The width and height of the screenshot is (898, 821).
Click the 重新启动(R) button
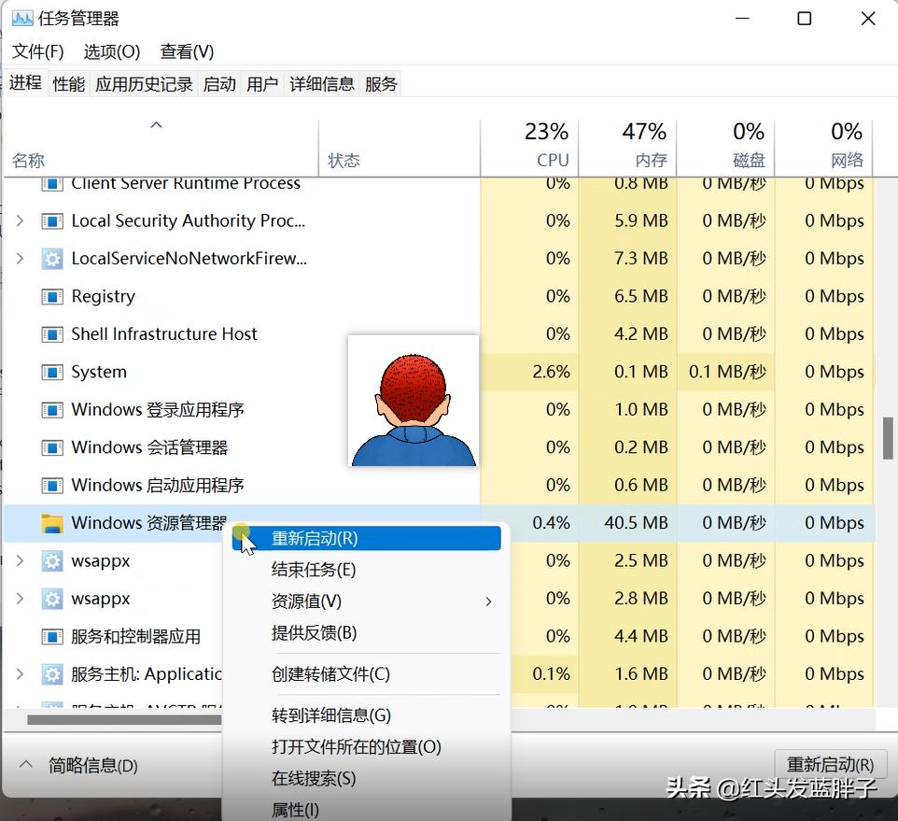tap(829, 763)
